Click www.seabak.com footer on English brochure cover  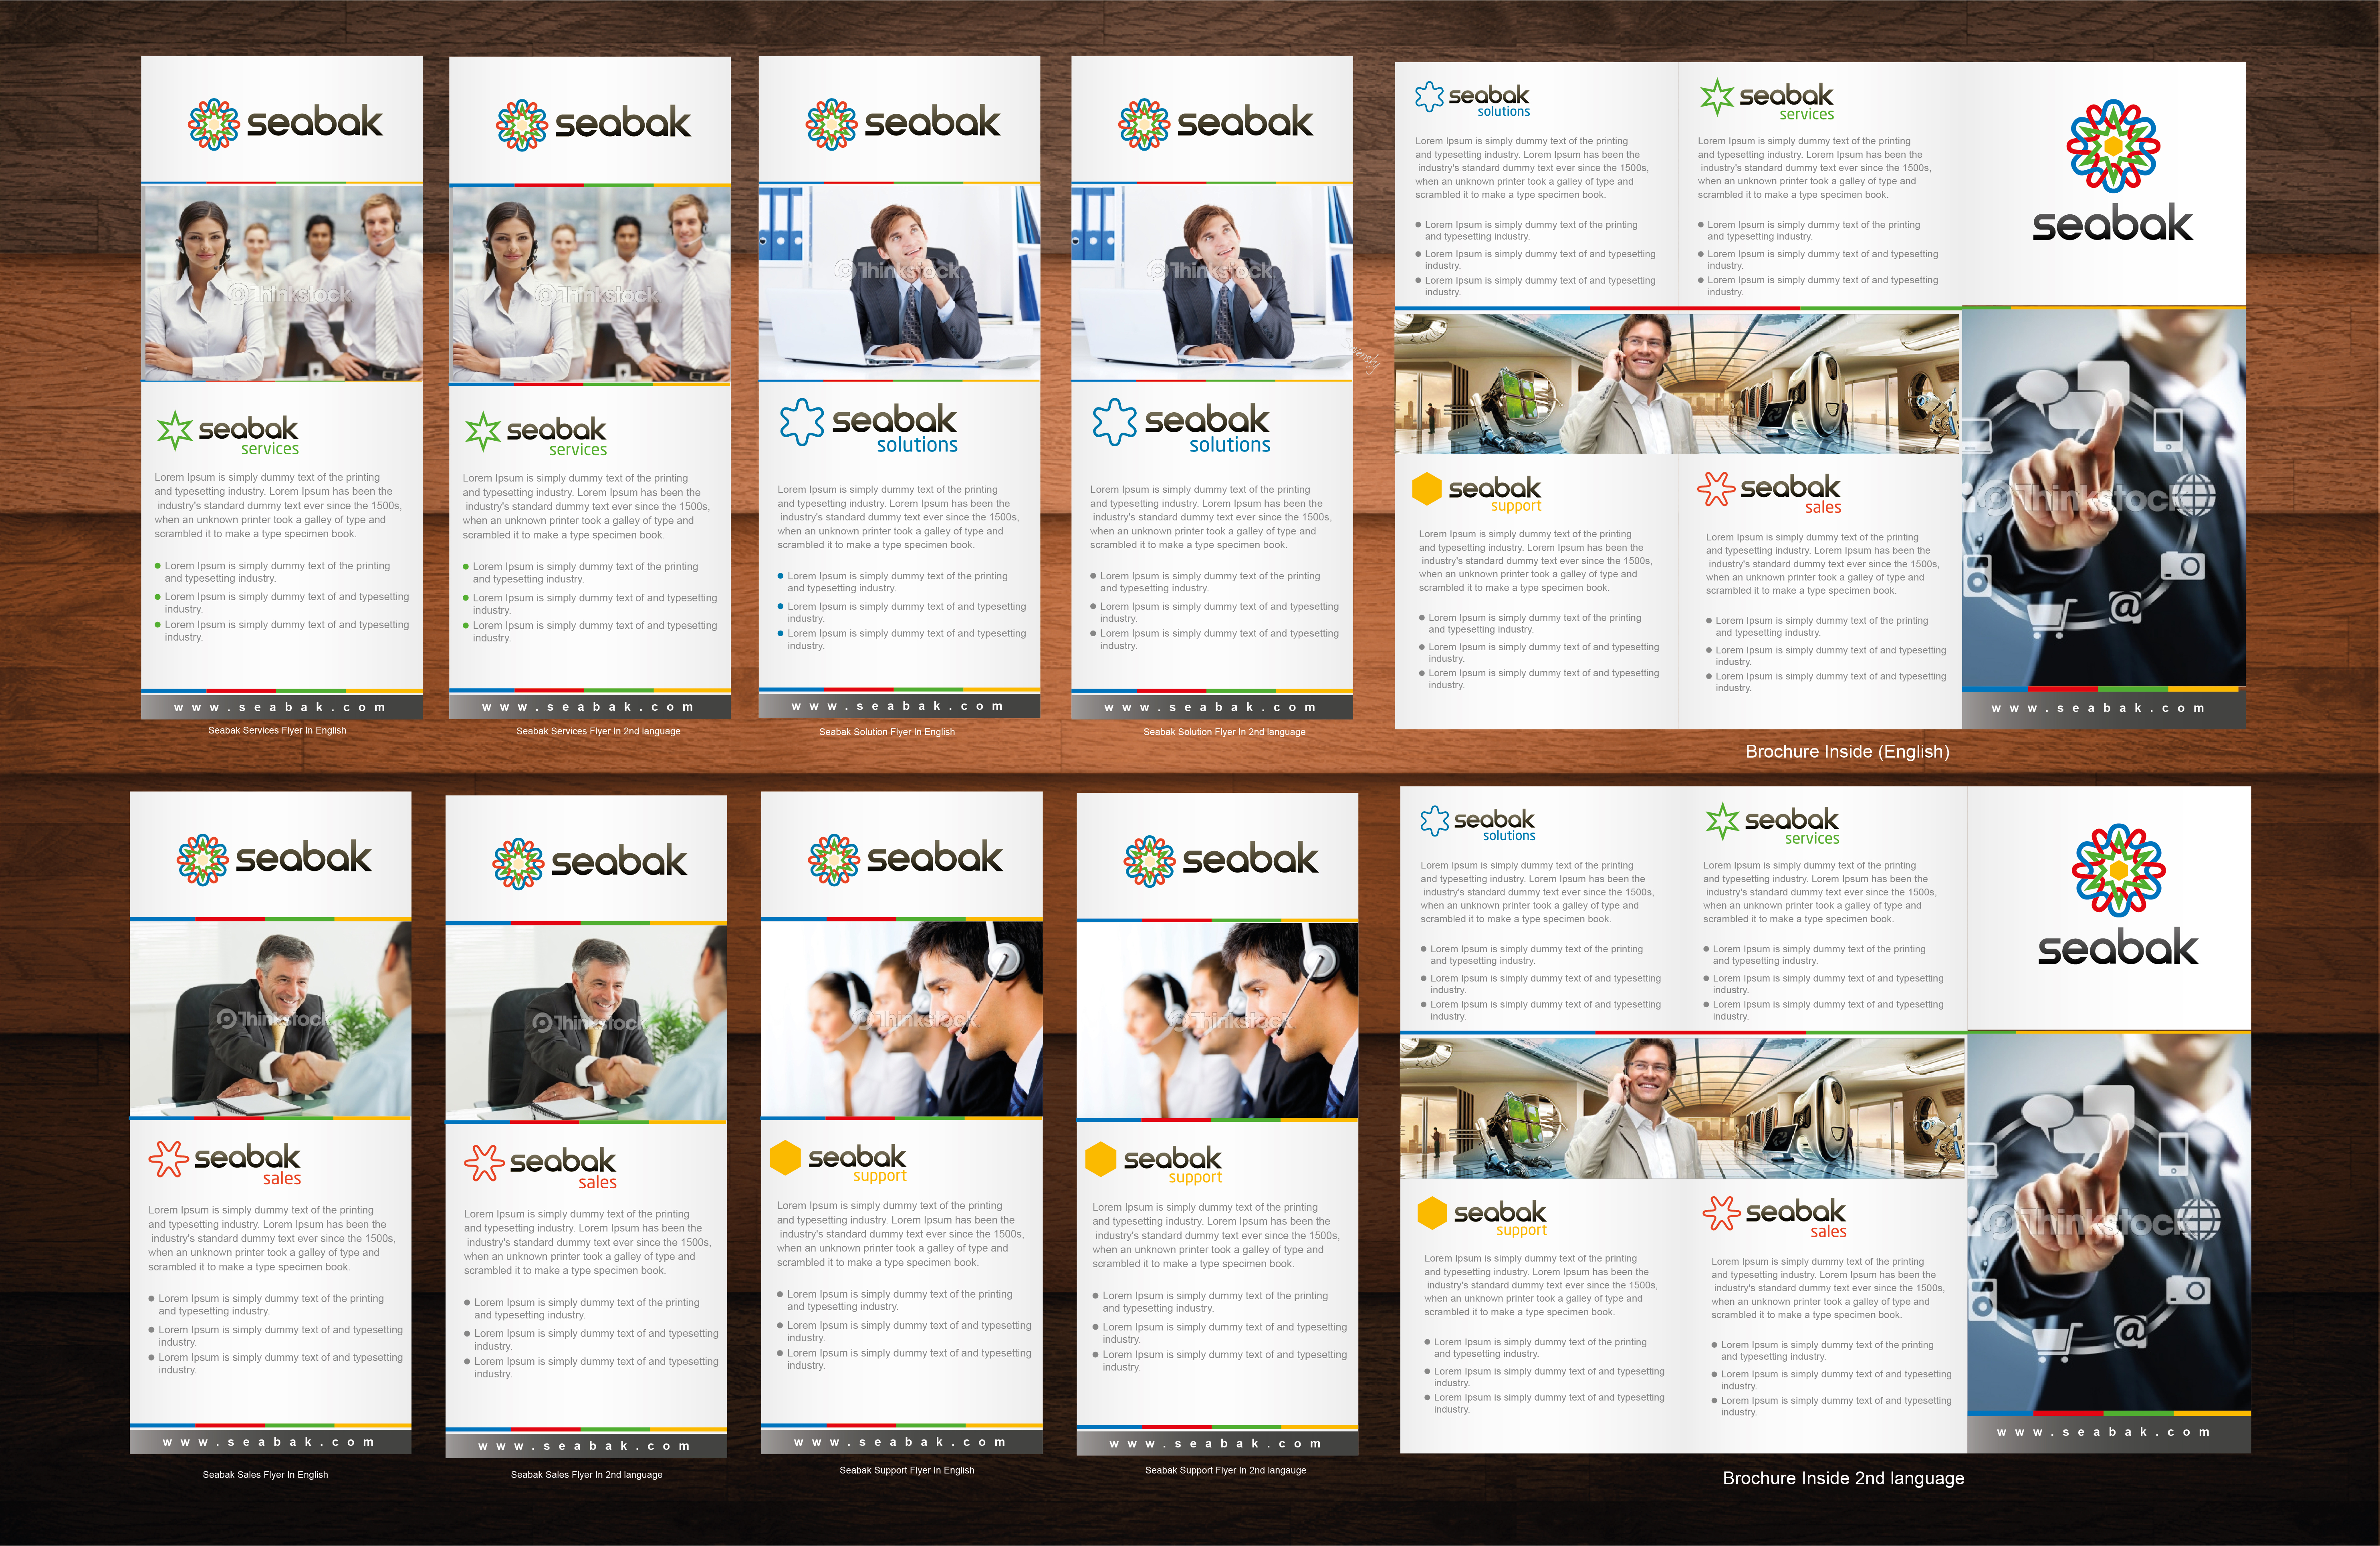click(x=2098, y=708)
